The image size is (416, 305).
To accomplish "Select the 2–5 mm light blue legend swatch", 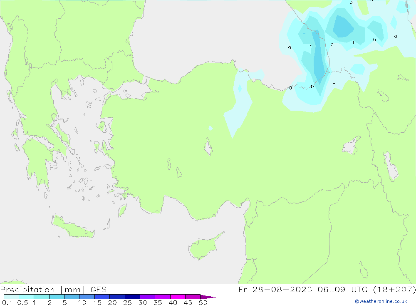I will (x=57, y=297).
